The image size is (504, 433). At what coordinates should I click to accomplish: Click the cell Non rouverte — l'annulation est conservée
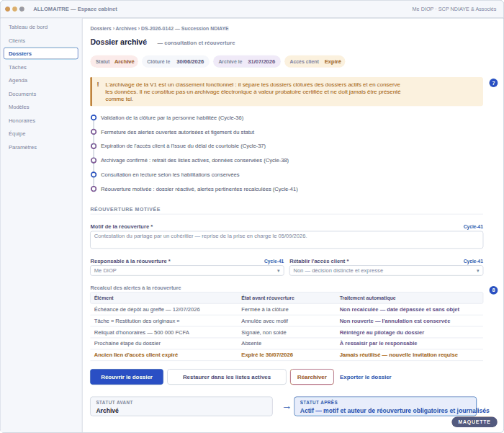pyautogui.click(x=395, y=321)
